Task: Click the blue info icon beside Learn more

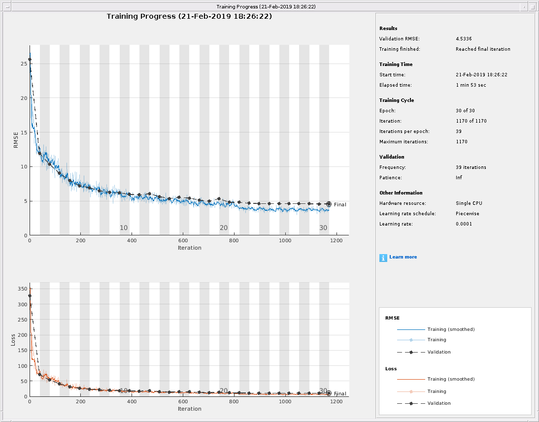Action: click(383, 258)
